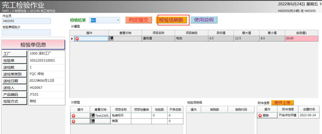Click the 判定提交 button
Viewport: 322px width, 134px height.
(138, 20)
